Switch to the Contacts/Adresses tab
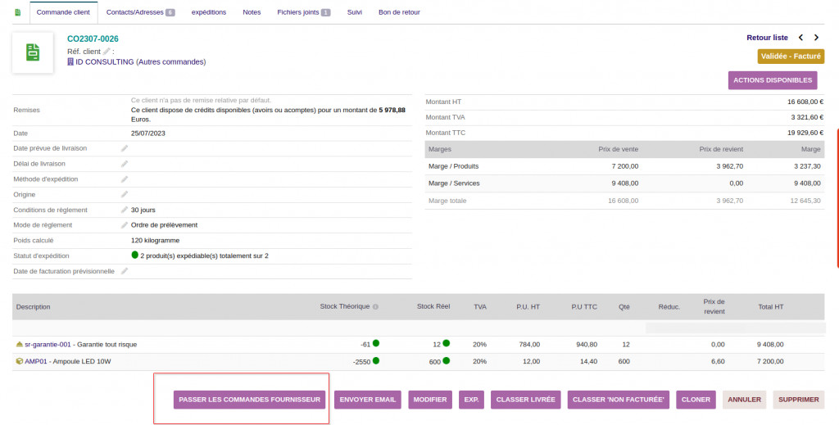The width and height of the screenshot is (839, 425). coord(140,12)
